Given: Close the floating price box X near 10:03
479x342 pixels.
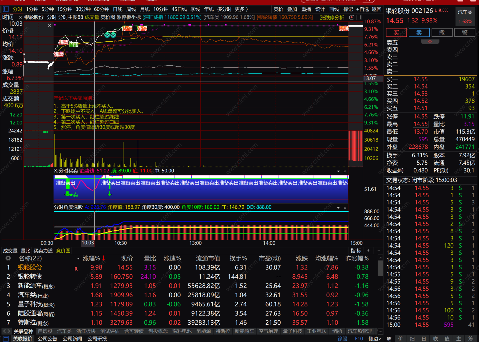Looking at the screenshot, I should (49, 26).
